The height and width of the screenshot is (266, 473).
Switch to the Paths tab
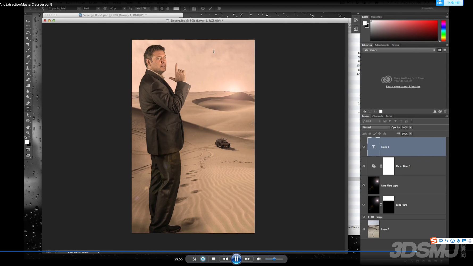point(389,116)
